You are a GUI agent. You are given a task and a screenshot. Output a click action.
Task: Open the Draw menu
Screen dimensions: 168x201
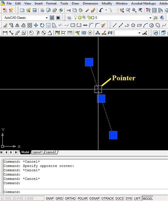pyautogui.click(x=75, y=4)
